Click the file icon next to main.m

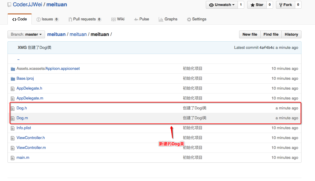pos(13,158)
